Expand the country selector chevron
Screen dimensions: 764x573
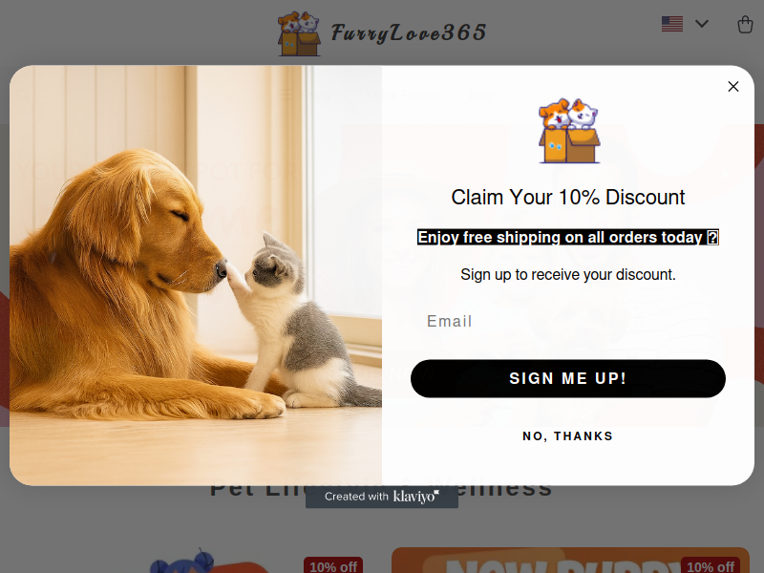pos(702,23)
